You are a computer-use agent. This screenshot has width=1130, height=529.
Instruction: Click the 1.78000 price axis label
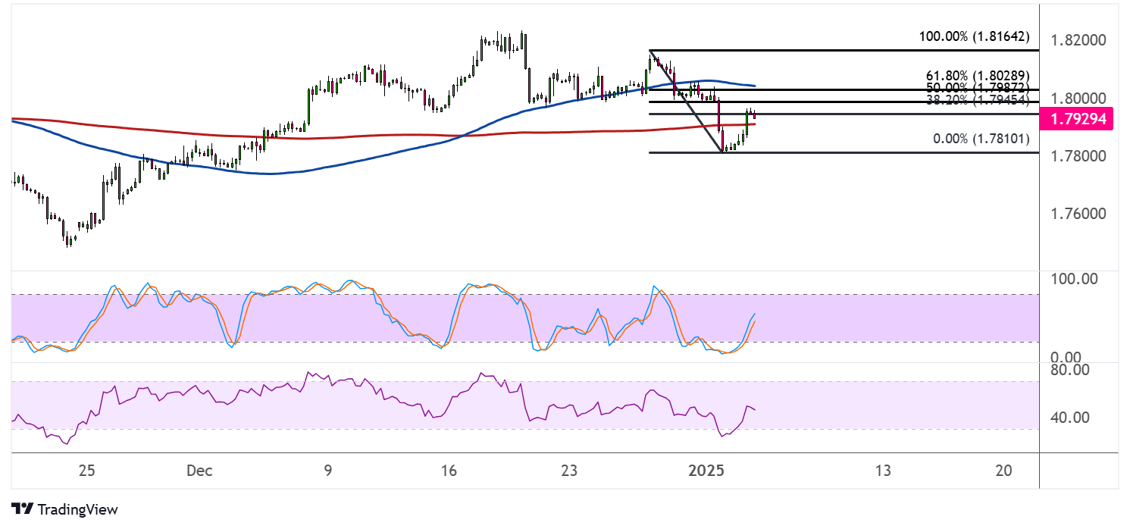coord(1078,156)
